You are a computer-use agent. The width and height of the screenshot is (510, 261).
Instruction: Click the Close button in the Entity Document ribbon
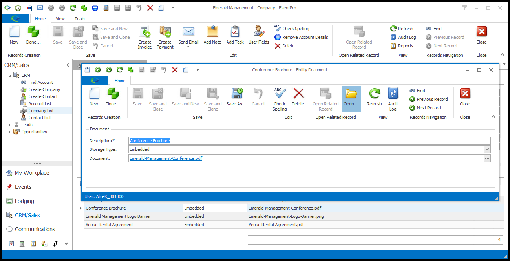(465, 97)
